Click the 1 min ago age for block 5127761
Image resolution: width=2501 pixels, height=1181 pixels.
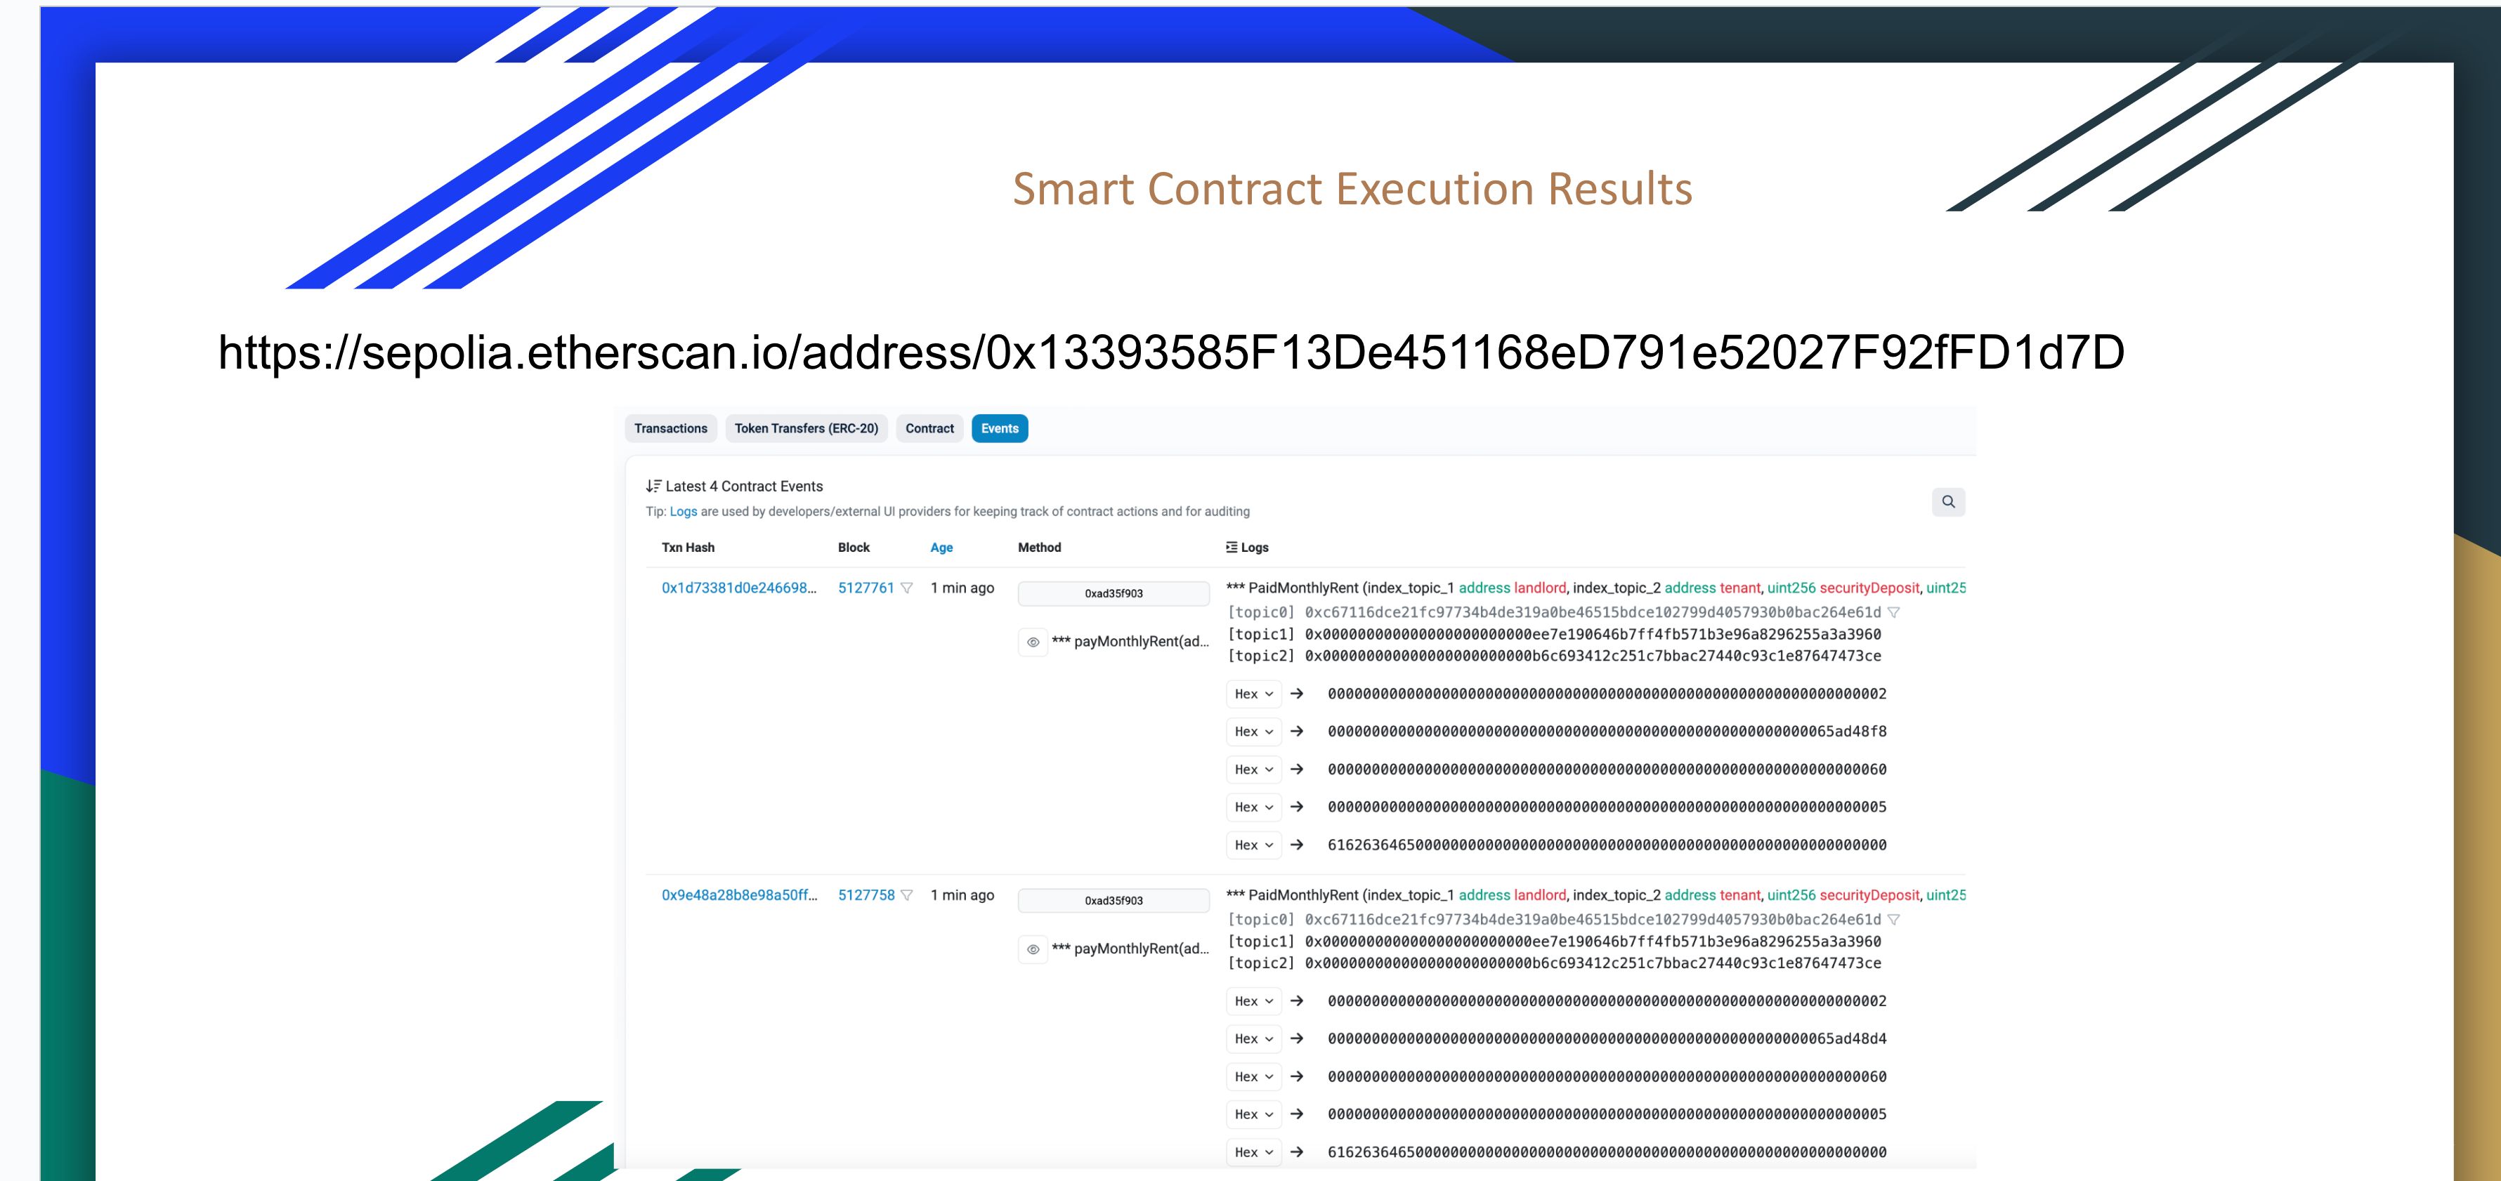[x=961, y=588]
